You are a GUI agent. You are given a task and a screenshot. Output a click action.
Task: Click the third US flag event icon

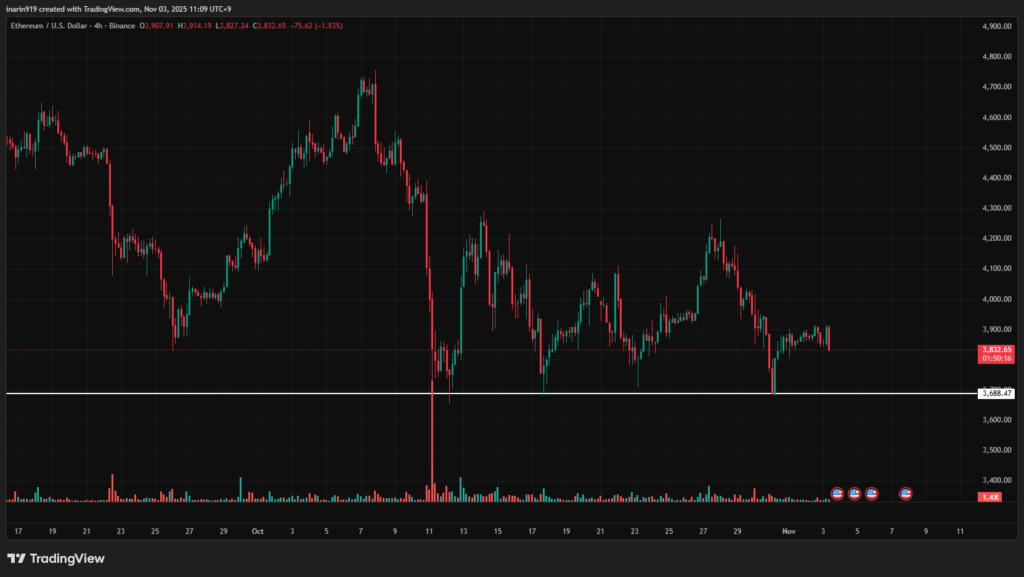click(x=871, y=493)
